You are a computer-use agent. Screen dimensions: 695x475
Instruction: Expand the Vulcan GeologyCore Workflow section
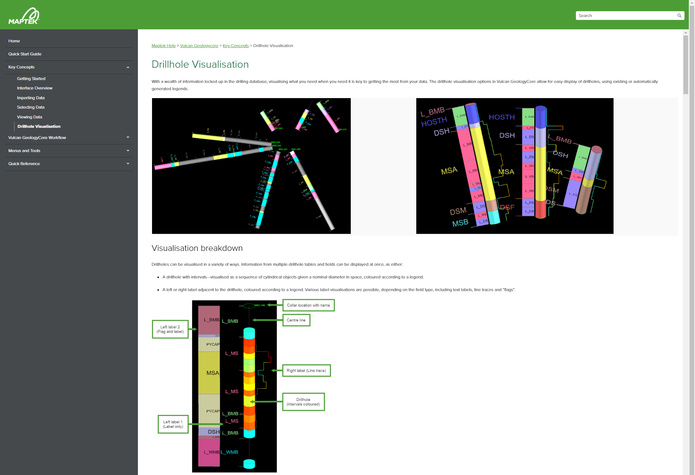point(128,138)
